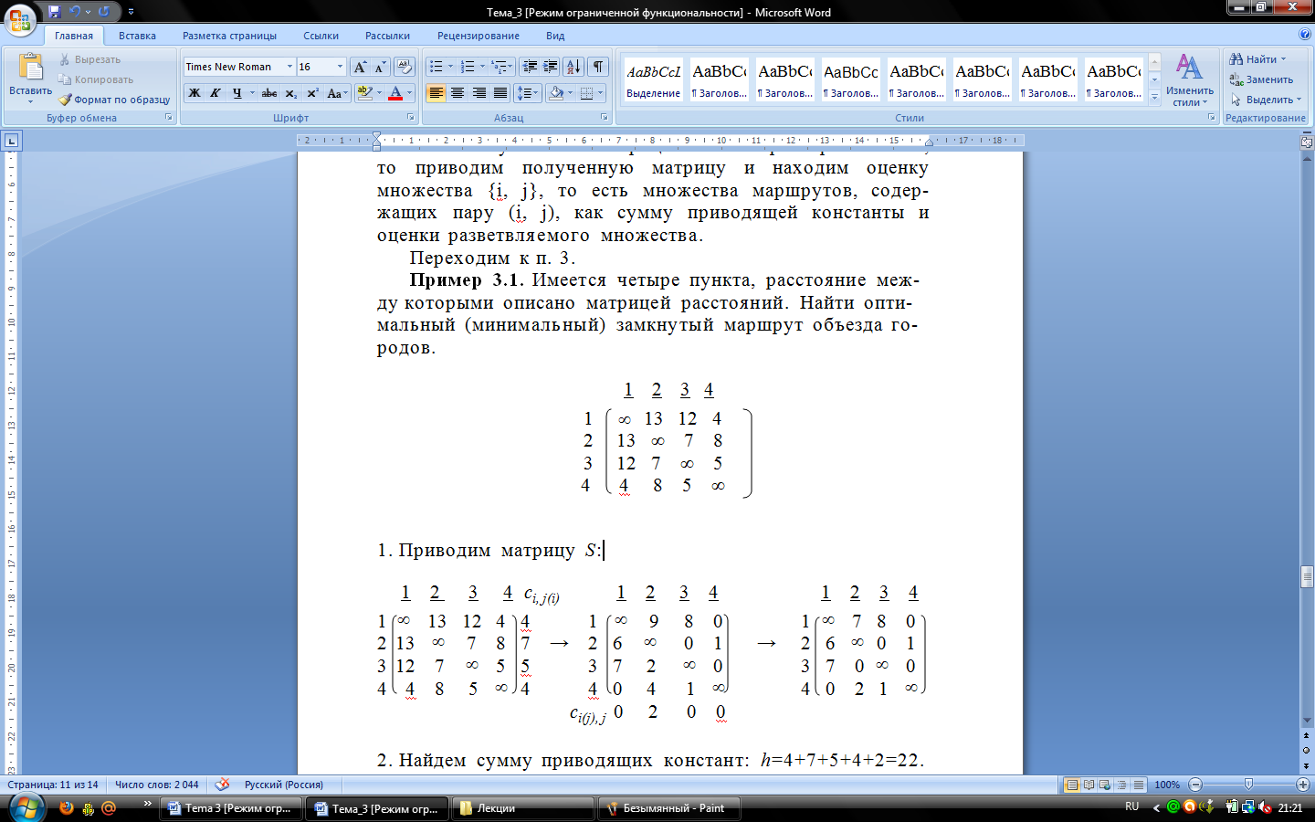Toggle strikethrough formatting
This screenshot has height=822, width=1315.
click(x=269, y=93)
